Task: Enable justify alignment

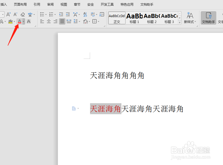Action: tap(62, 21)
